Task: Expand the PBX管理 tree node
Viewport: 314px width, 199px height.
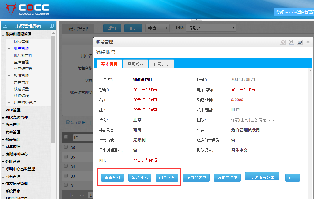Action: pos(3,110)
